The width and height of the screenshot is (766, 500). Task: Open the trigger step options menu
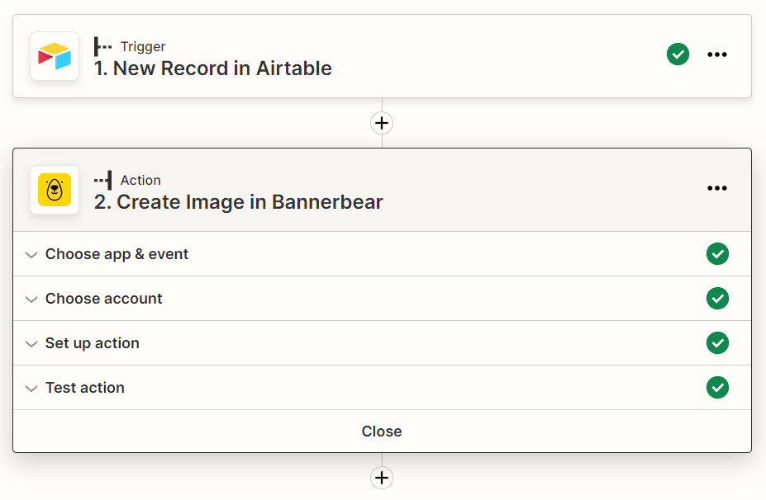(x=716, y=54)
